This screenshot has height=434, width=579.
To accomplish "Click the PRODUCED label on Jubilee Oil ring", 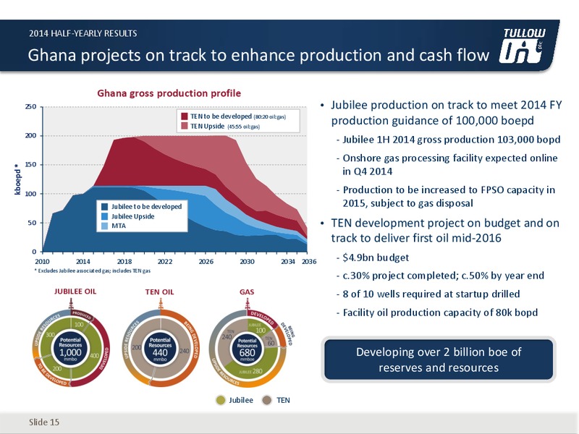I will click(x=81, y=315).
